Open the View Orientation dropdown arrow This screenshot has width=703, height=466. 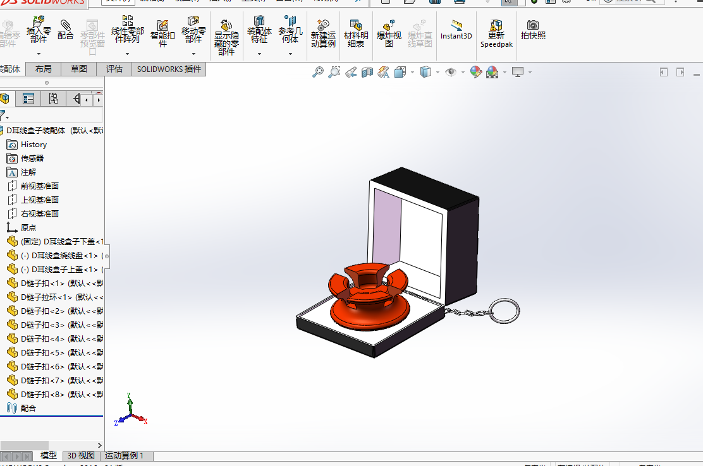click(412, 72)
